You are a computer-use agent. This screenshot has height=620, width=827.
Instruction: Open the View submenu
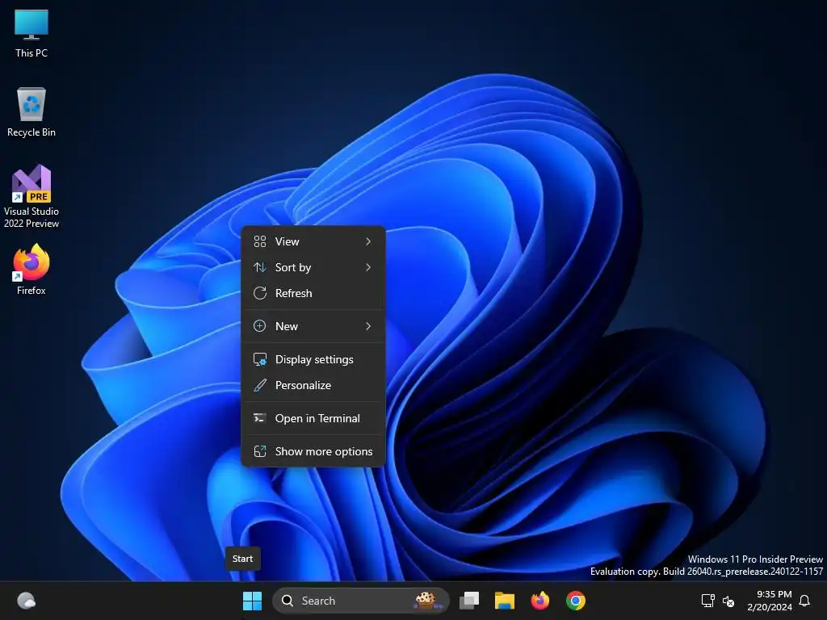[313, 241]
